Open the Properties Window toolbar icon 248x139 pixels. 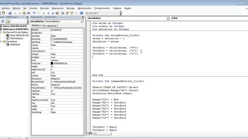click(x=67, y=13)
